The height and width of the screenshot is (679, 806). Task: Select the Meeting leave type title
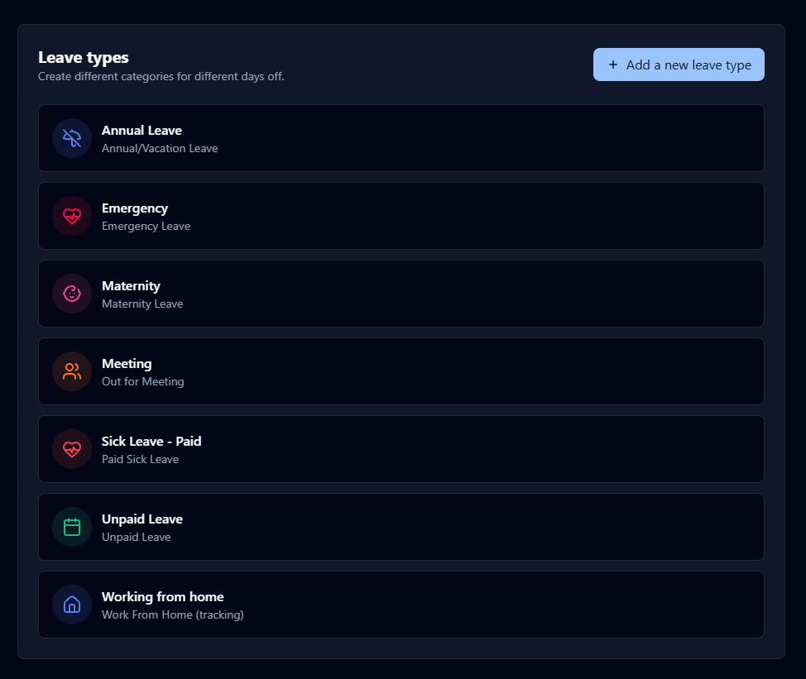pos(127,364)
